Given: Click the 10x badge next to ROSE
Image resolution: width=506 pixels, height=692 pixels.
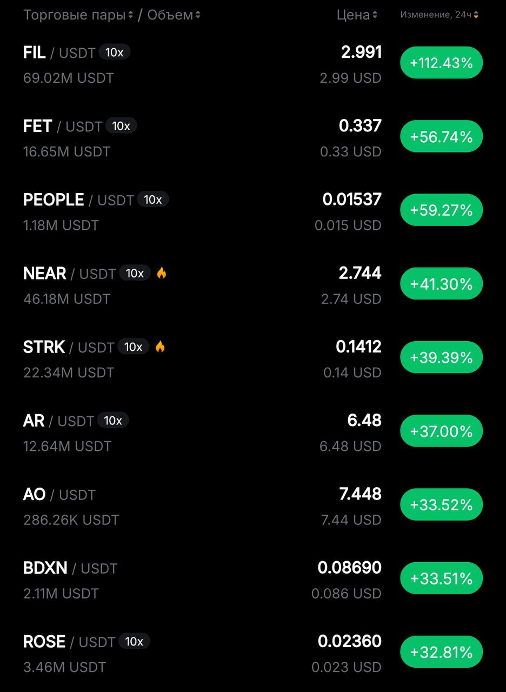Looking at the screenshot, I should tap(134, 642).
